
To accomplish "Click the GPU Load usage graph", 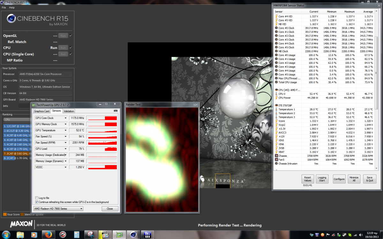I will pyautogui.click(x=102, y=149).
